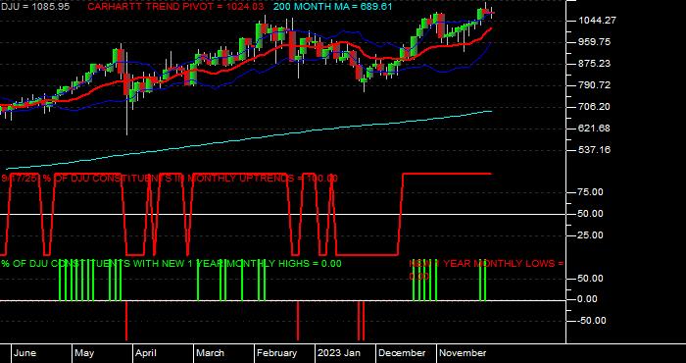The height and width of the screenshot is (363, 686).
Task: Click the 875.23 price axis value
Action: click(594, 64)
